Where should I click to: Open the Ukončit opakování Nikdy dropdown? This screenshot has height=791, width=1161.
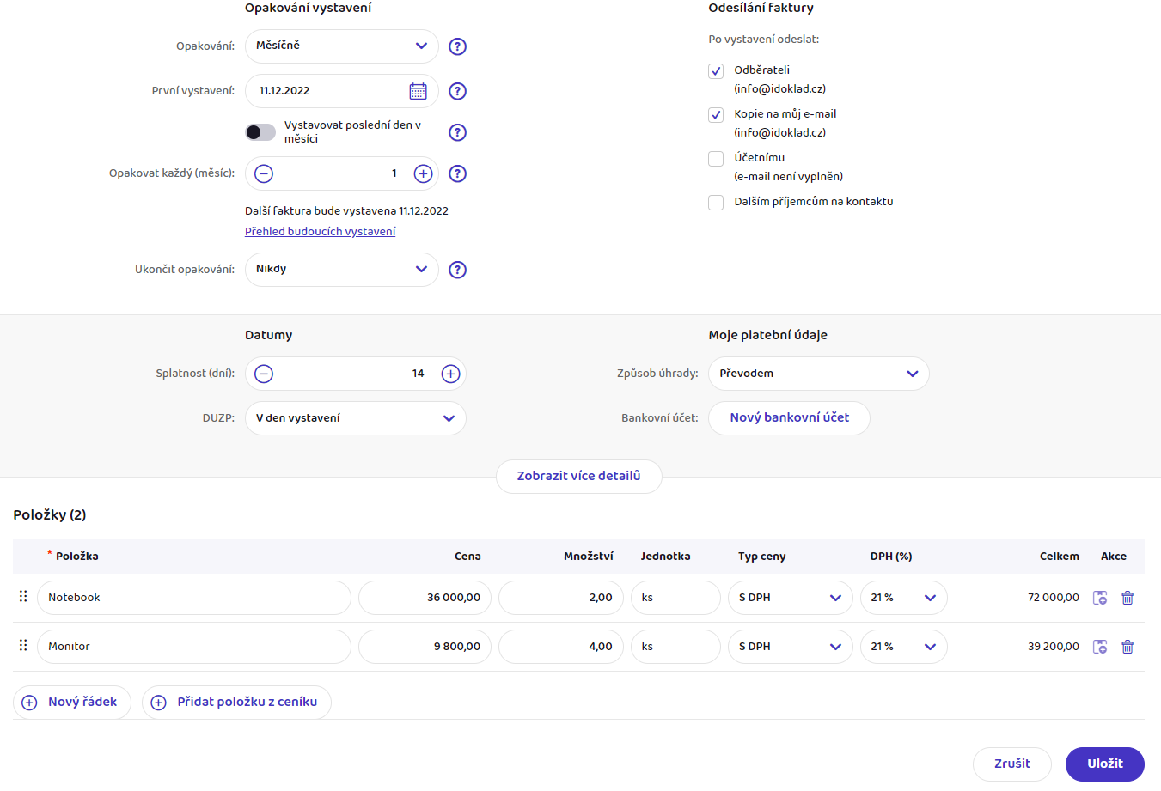coord(342,270)
